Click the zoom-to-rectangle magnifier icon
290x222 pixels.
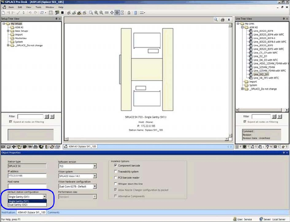point(91,12)
